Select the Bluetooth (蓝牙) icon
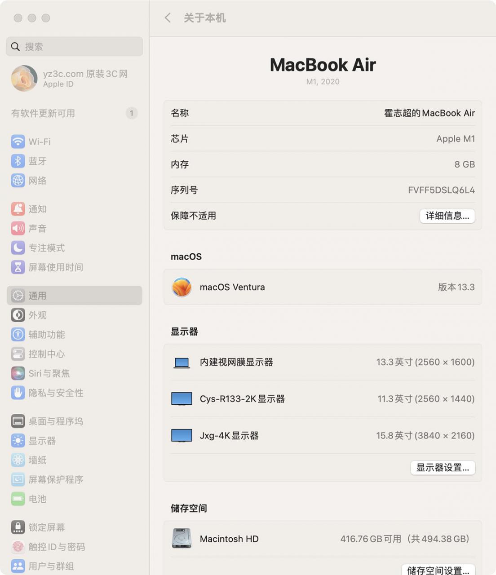This screenshot has height=575, width=496. [18, 161]
